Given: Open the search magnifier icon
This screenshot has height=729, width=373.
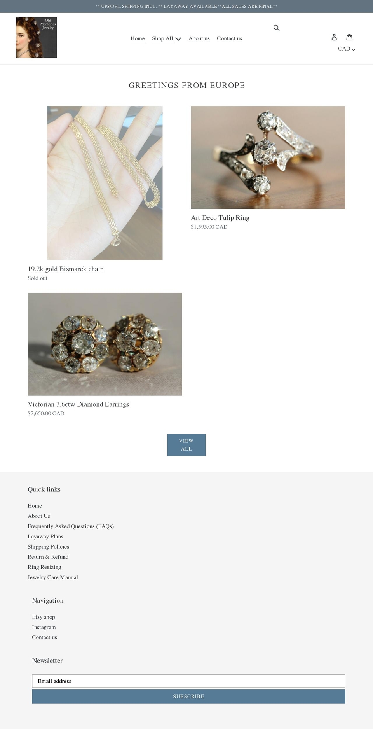Looking at the screenshot, I should (276, 28).
